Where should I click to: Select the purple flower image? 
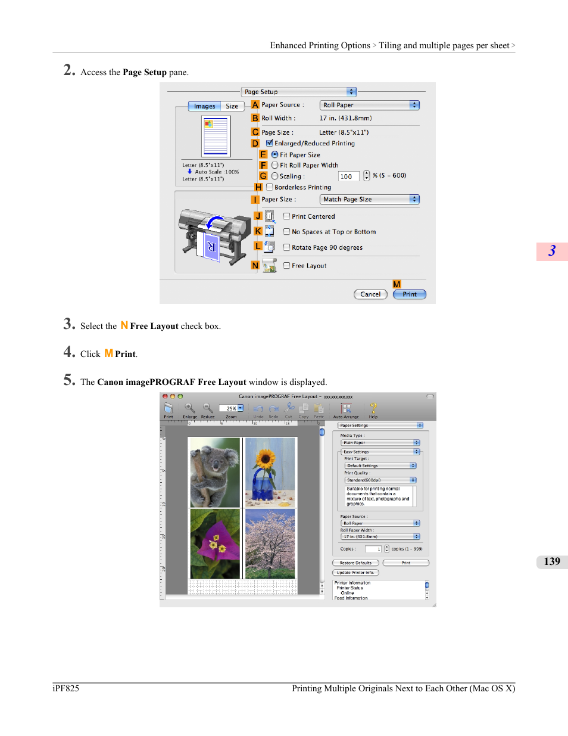(215, 544)
